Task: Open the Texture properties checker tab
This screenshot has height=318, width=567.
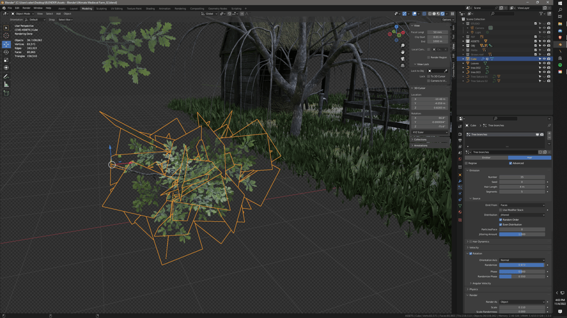Action: [460, 220]
